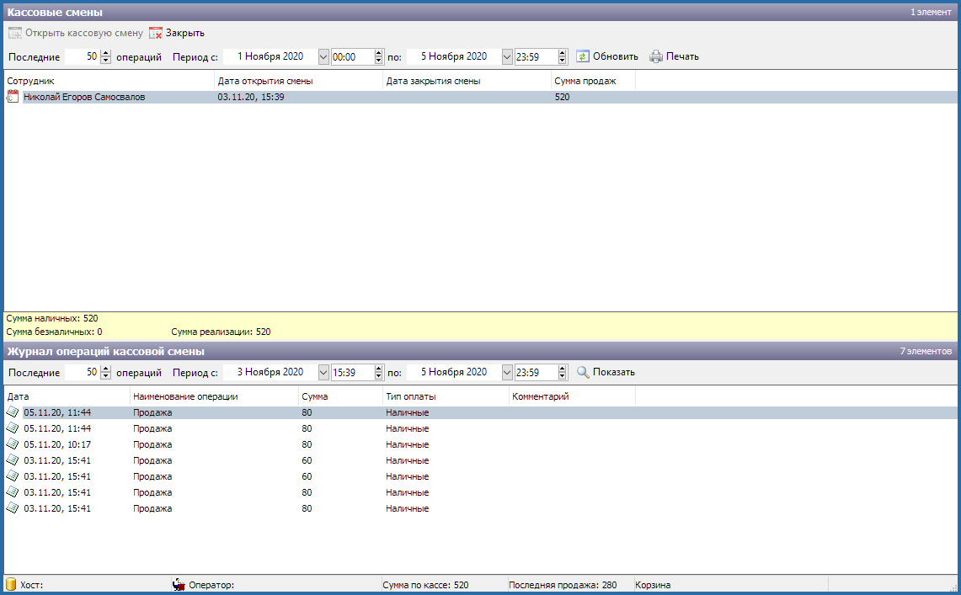This screenshot has height=595, width=961.
Task: Click the Operator (Оператор) icon in status bar
Action: [179, 585]
